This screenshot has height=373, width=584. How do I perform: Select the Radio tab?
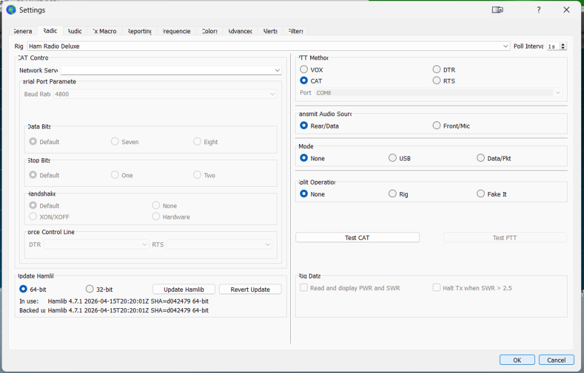50,31
